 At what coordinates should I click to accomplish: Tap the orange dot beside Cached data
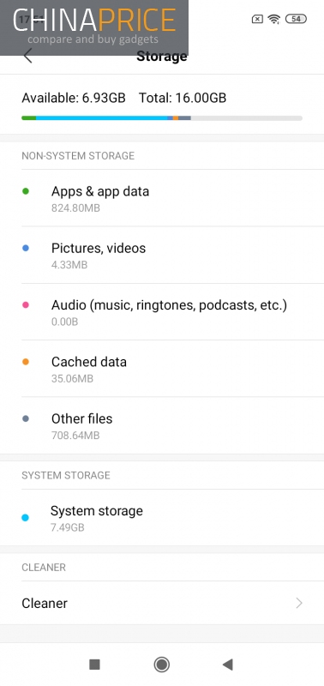(26, 362)
